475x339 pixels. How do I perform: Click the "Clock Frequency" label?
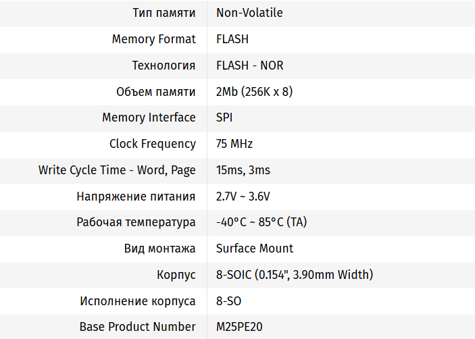pos(152,144)
